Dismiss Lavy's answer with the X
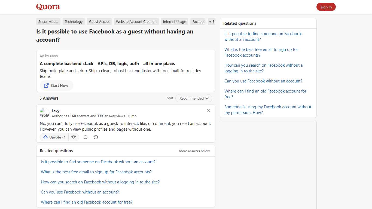The width and height of the screenshot is (372, 209). coord(208,111)
